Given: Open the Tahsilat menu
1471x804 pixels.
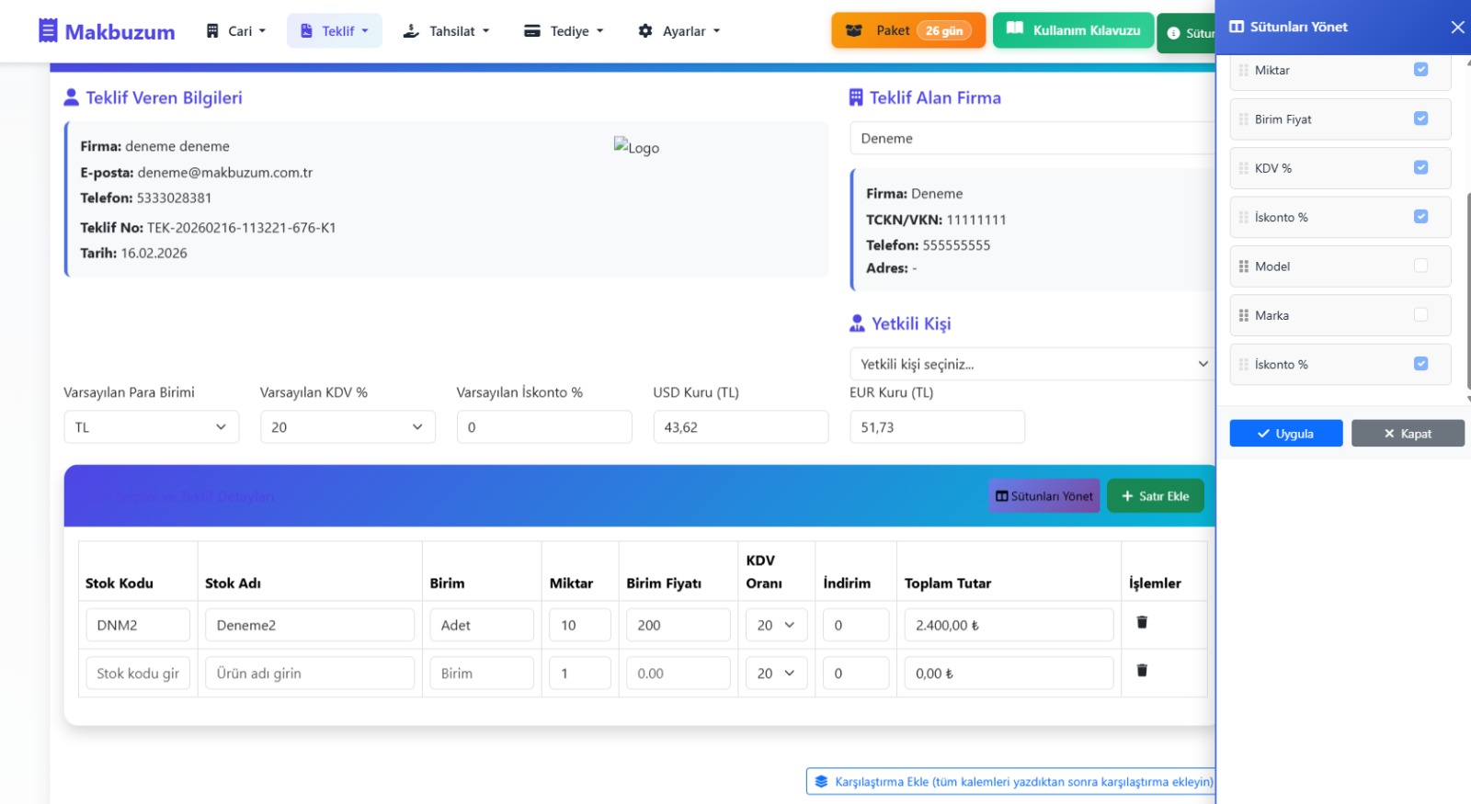Looking at the screenshot, I should click(446, 31).
